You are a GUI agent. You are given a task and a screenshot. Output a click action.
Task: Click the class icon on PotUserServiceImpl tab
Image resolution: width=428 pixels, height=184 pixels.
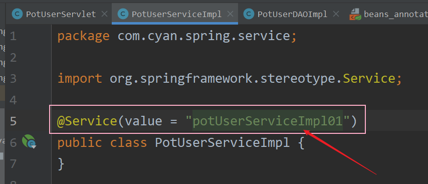(x=123, y=14)
